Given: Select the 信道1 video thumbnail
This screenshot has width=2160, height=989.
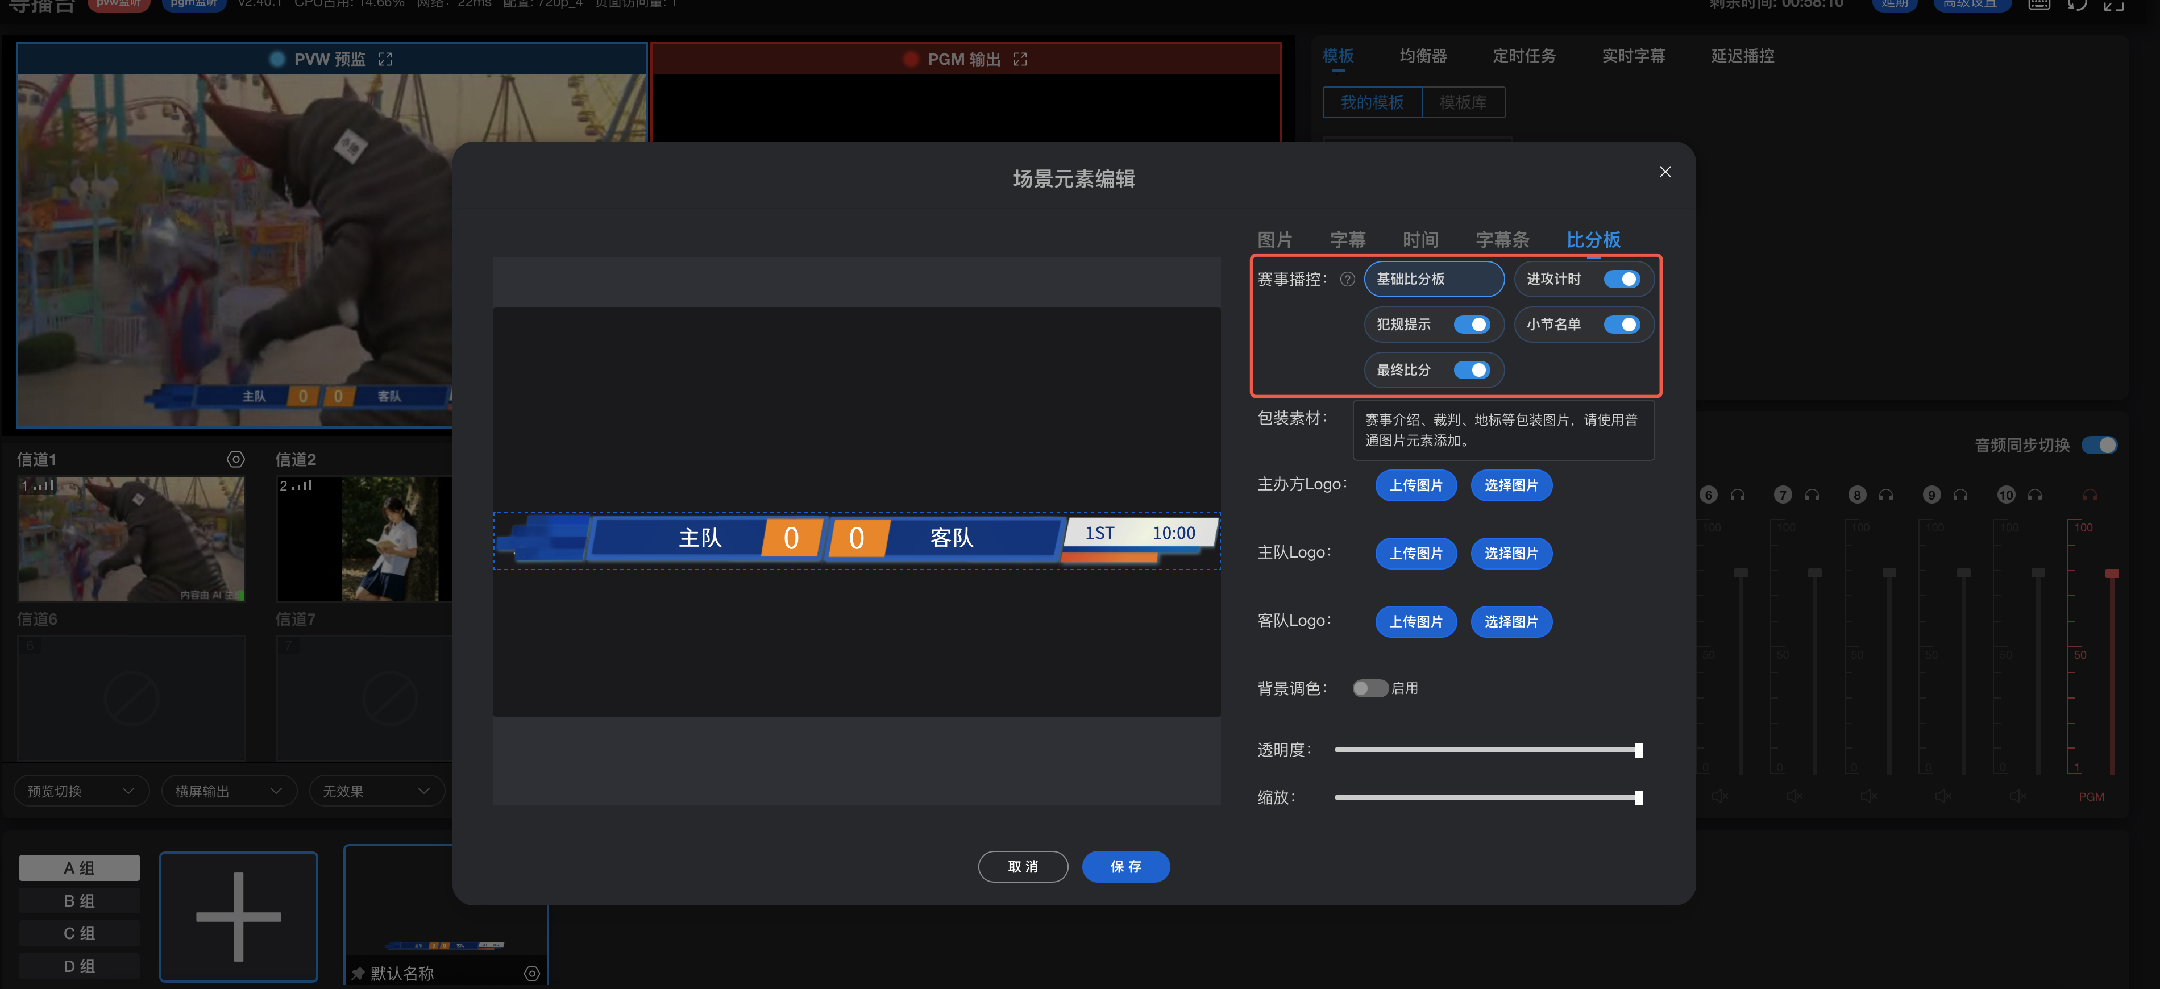Looking at the screenshot, I should (x=132, y=539).
